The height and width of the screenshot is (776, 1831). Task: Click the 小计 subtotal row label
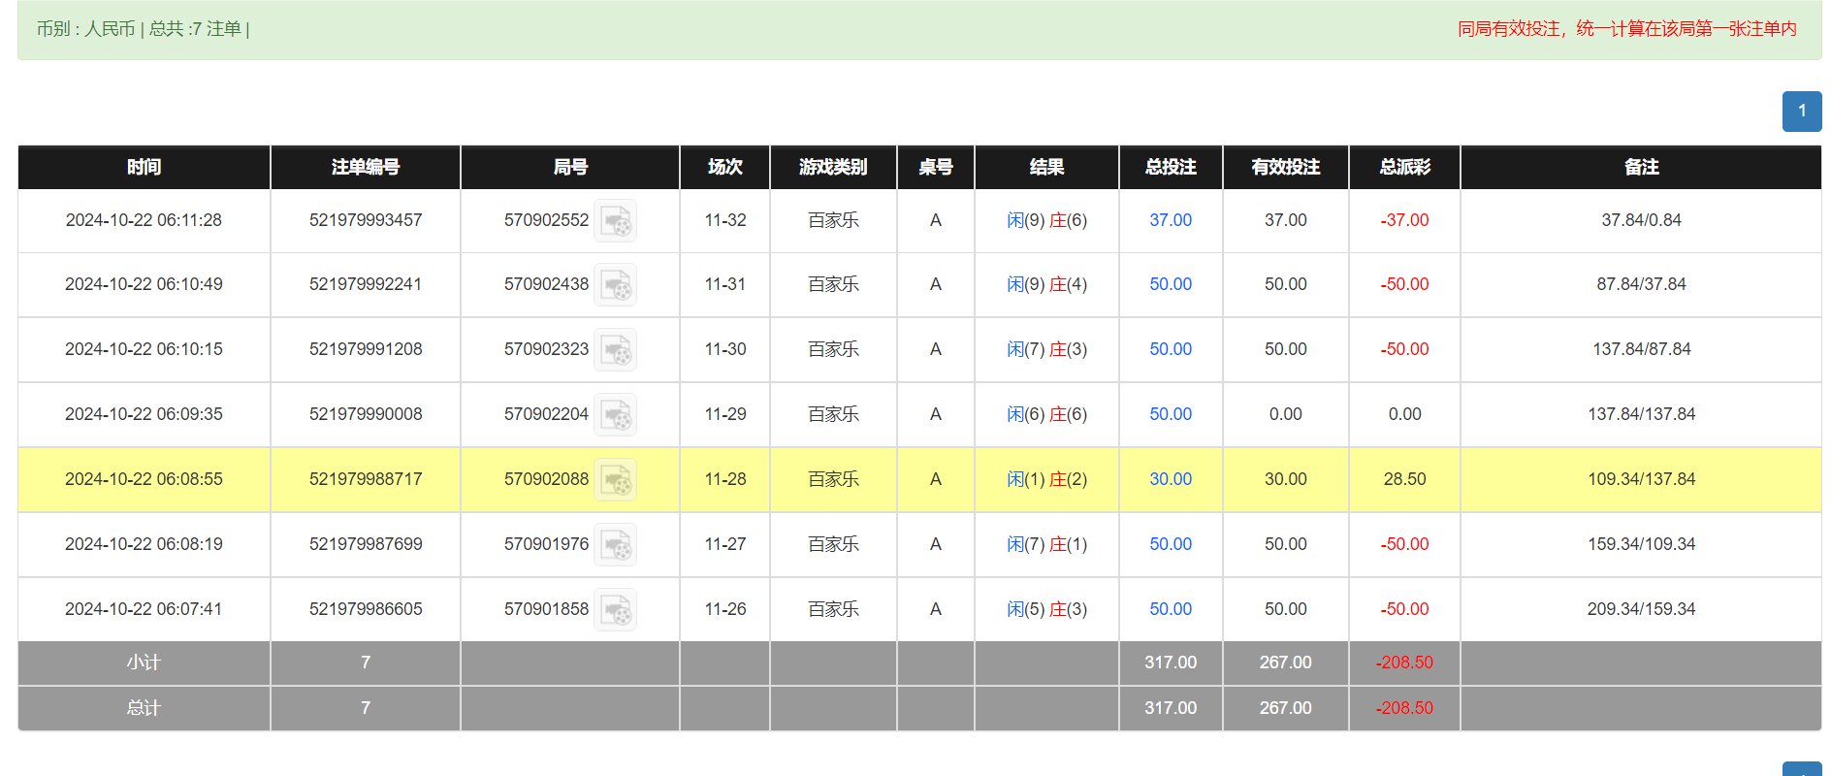(144, 663)
